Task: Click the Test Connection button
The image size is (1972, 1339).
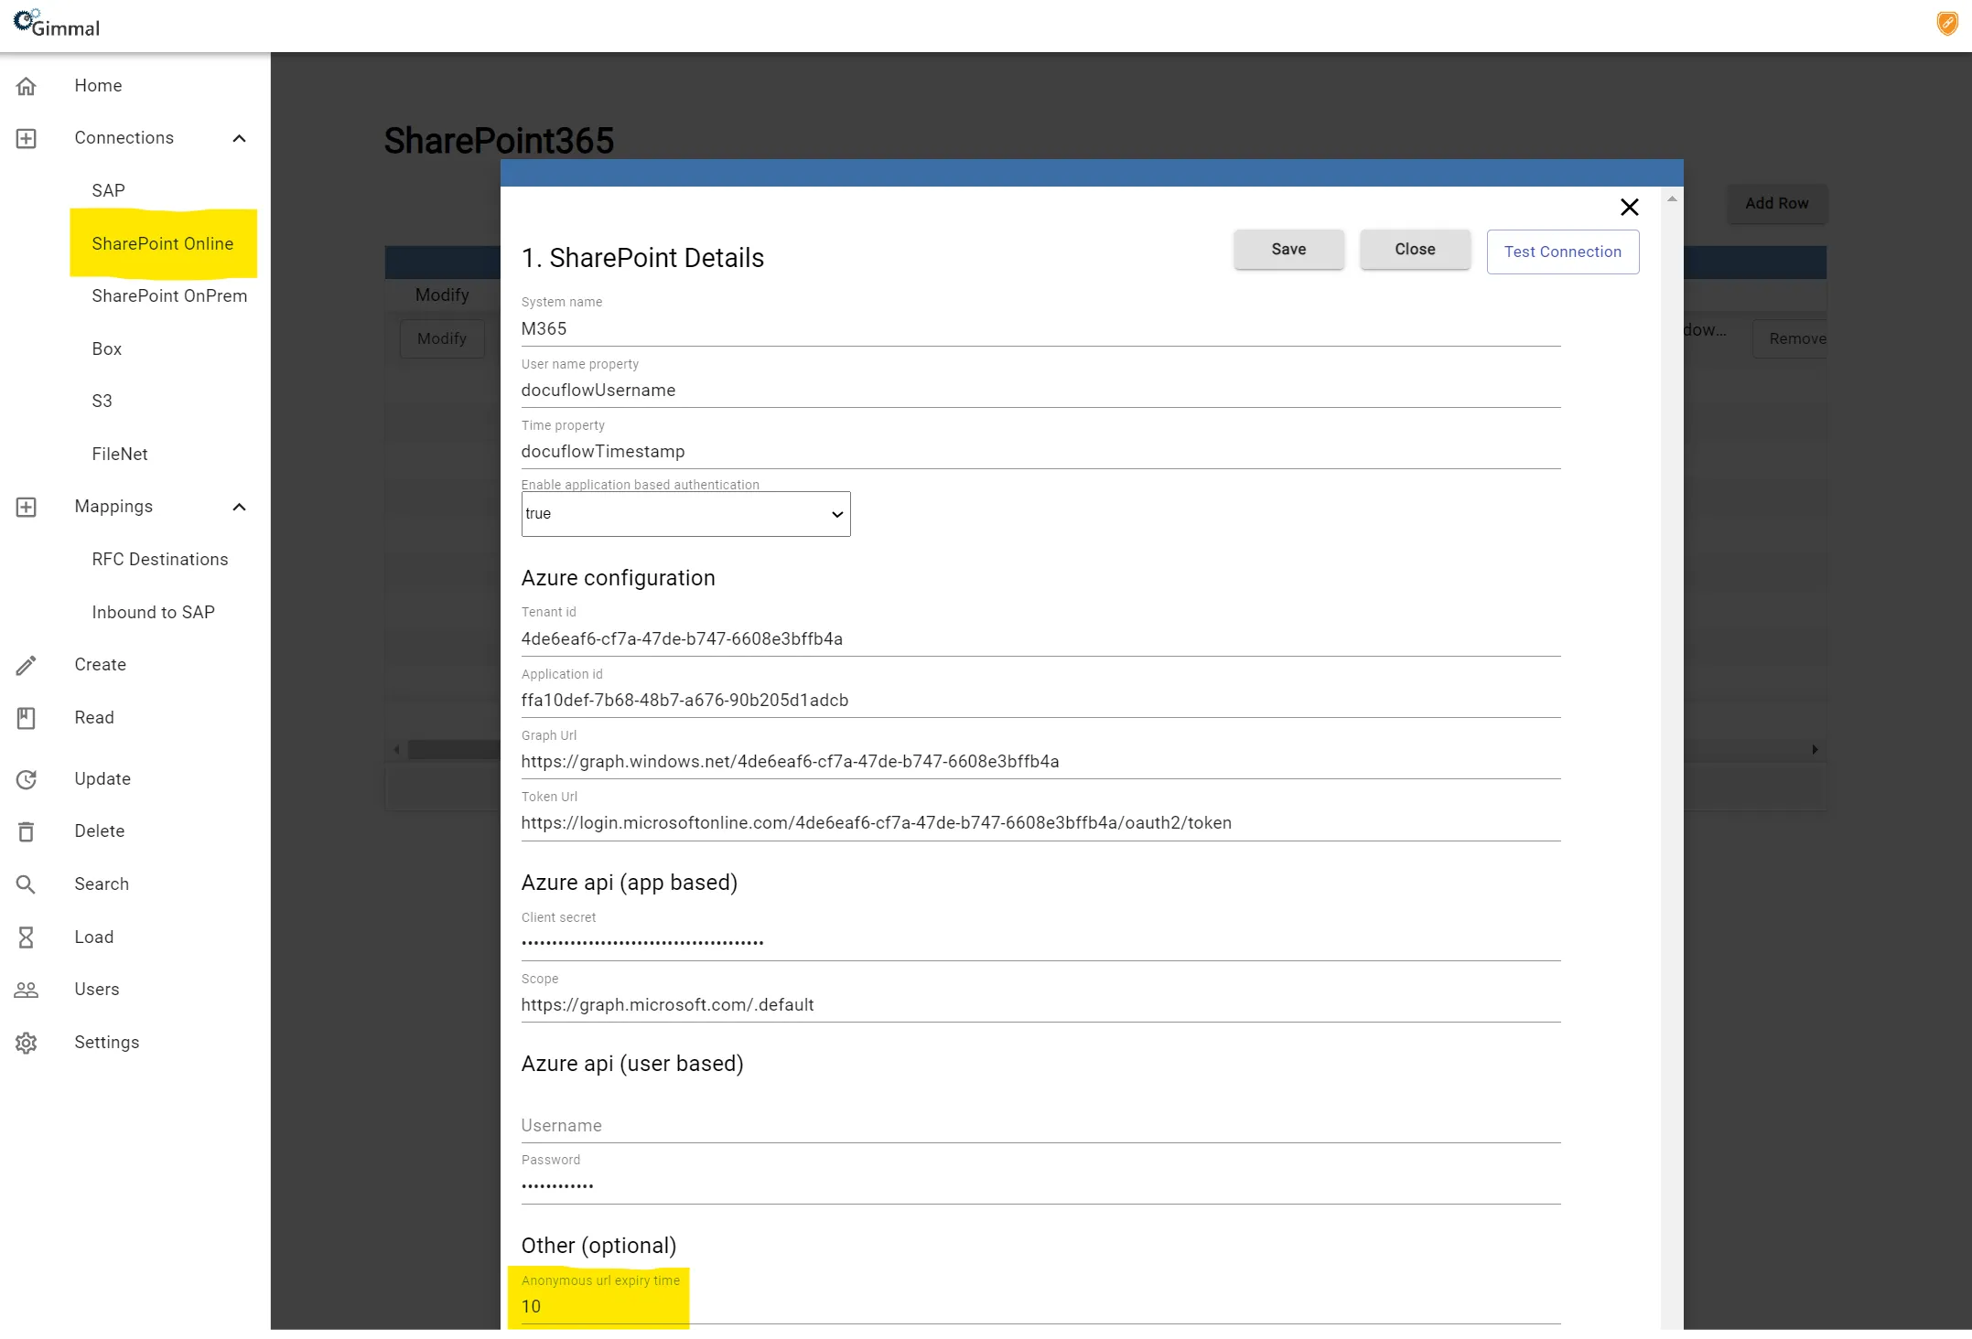Action: point(1562,252)
